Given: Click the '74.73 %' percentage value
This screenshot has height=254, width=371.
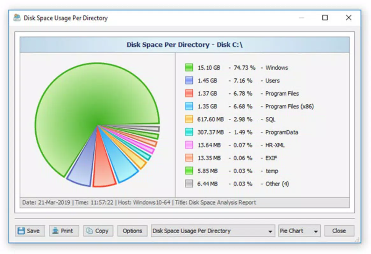Looking at the screenshot, I should tap(245, 68).
